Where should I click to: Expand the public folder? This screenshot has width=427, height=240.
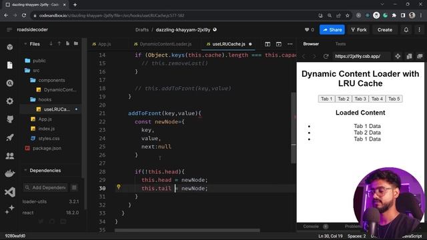39,61
